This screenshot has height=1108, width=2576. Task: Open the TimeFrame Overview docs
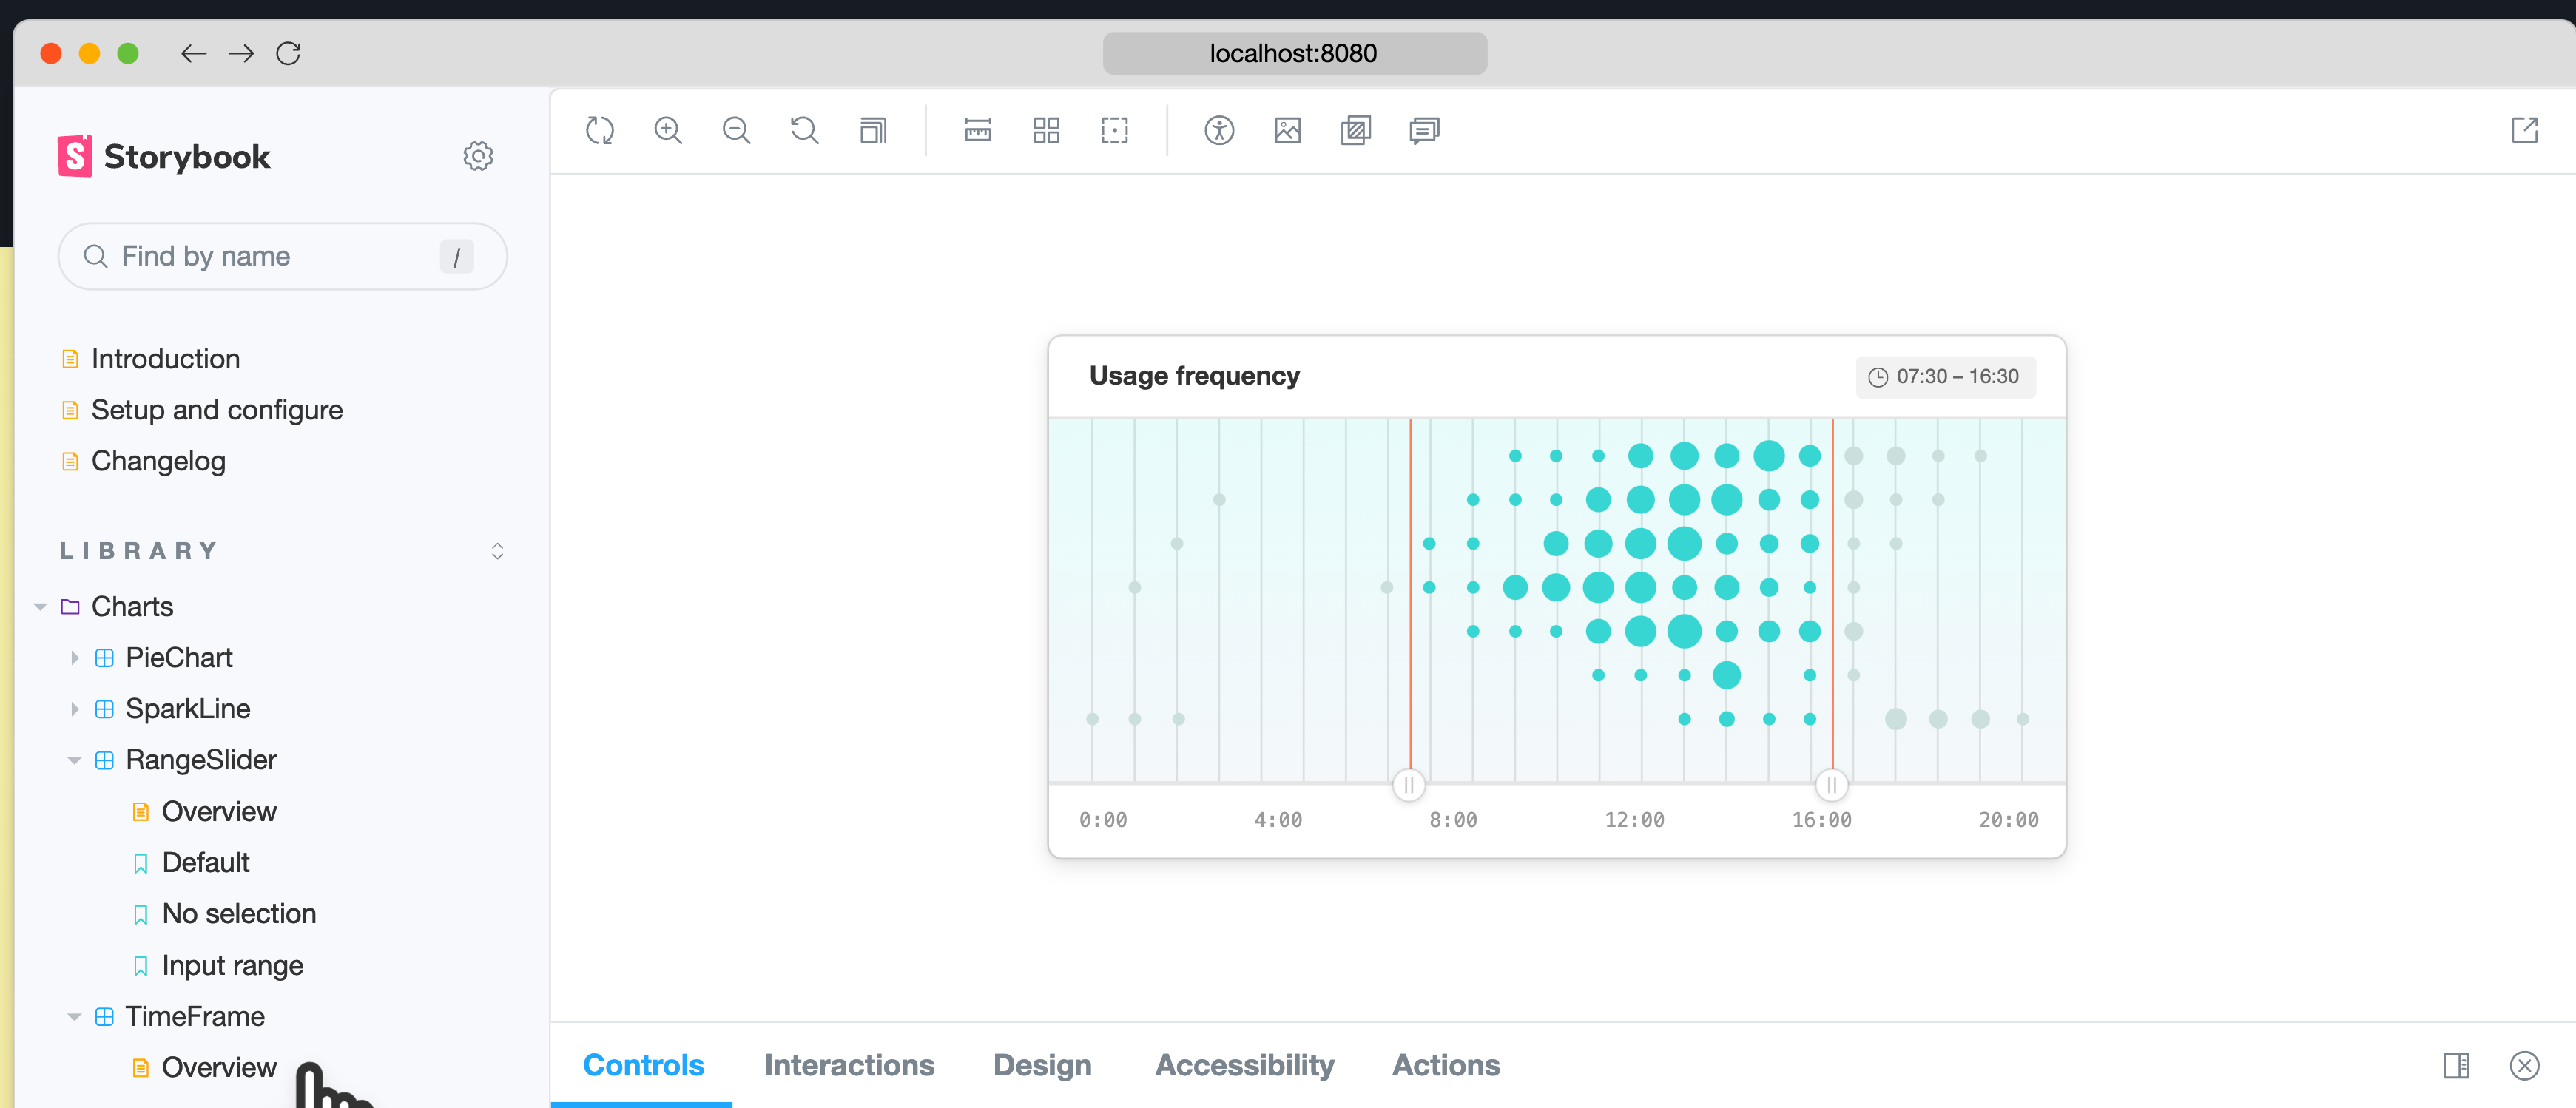pos(219,1067)
